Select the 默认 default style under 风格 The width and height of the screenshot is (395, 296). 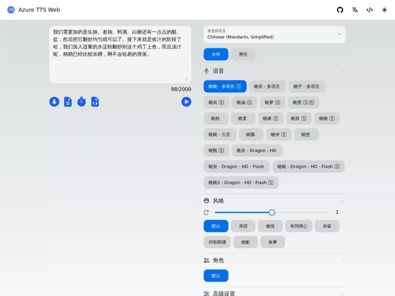[x=216, y=226]
